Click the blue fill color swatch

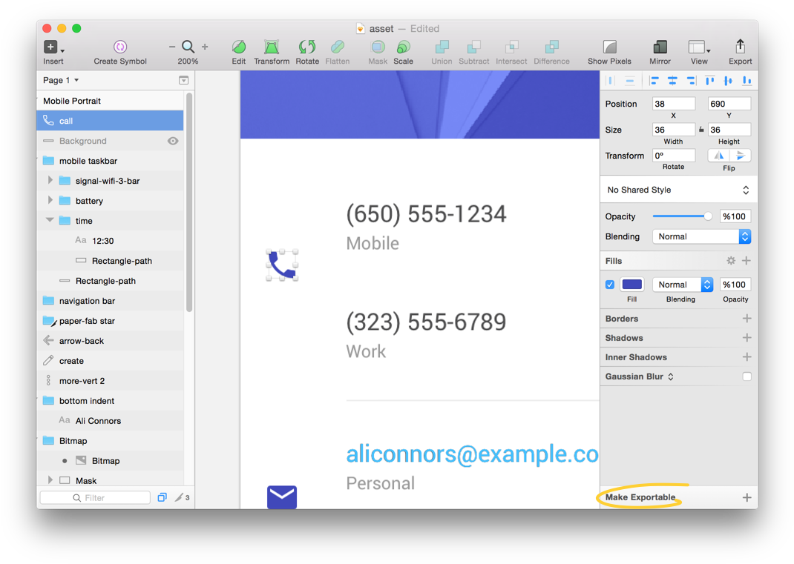point(631,284)
